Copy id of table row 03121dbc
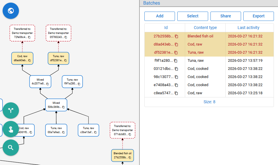The image size is (278, 165). (x=176, y=69)
